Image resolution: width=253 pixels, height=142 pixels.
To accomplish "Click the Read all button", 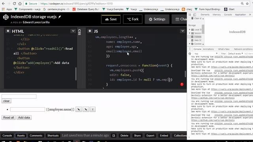I will click(9, 118).
